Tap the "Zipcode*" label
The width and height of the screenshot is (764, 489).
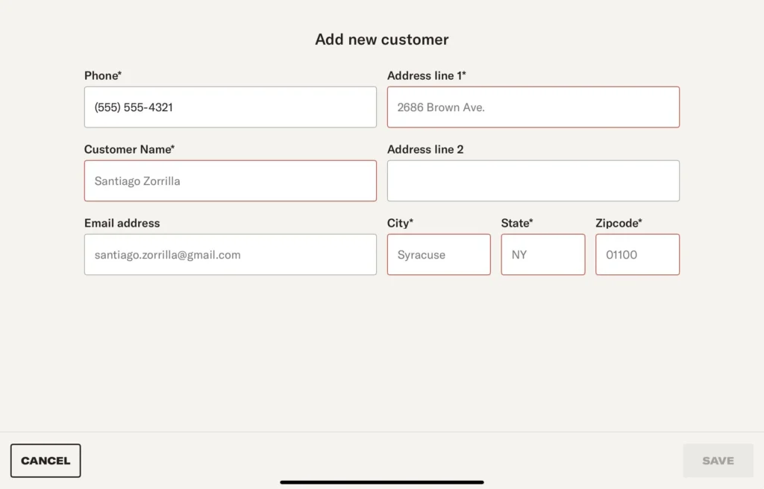click(619, 224)
